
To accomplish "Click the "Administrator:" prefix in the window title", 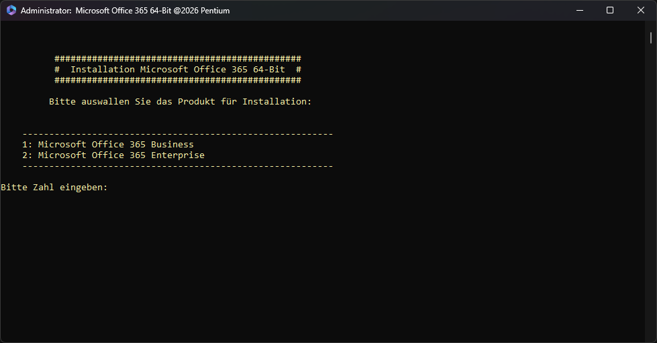I will tap(45, 11).
